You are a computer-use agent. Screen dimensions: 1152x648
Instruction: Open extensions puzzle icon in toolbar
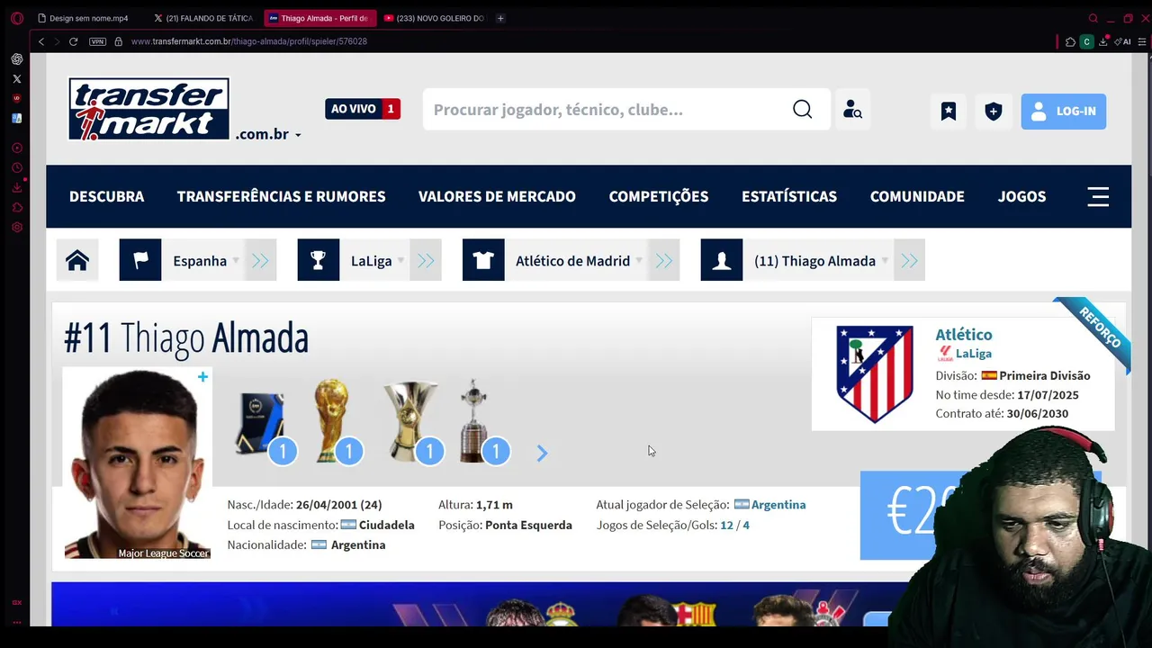click(1070, 41)
